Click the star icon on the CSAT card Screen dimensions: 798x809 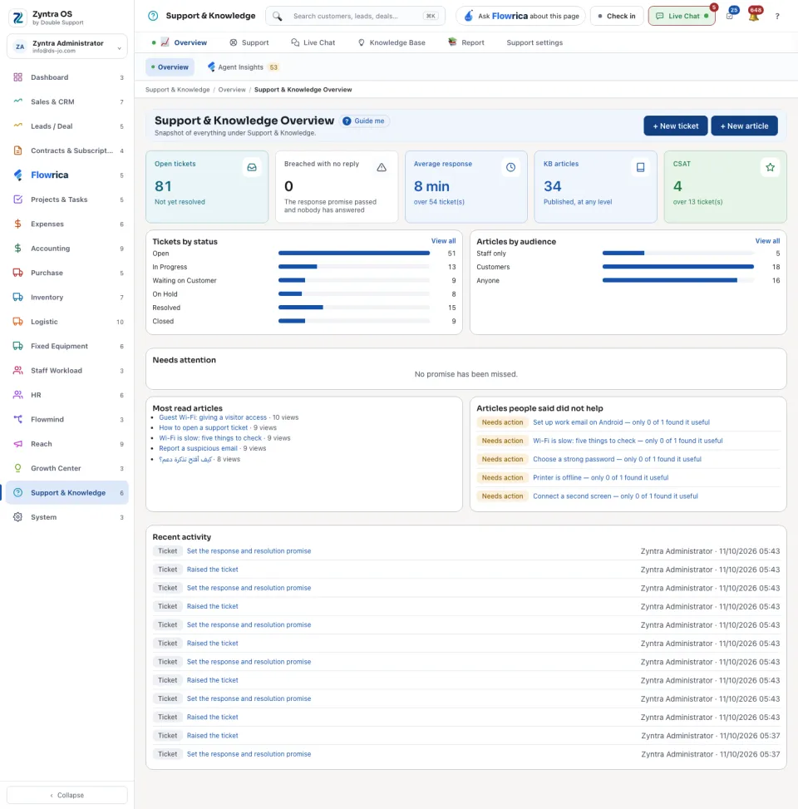click(x=770, y=167)
